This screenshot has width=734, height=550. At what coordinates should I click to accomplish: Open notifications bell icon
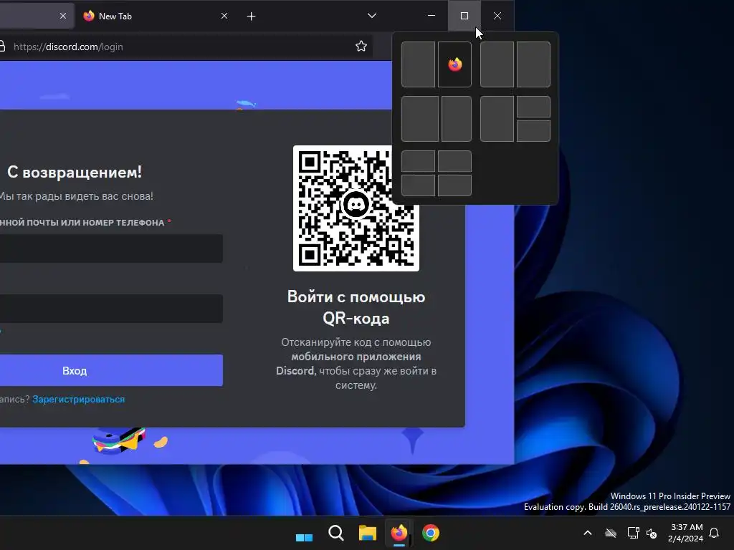click(x=715, y=533)
